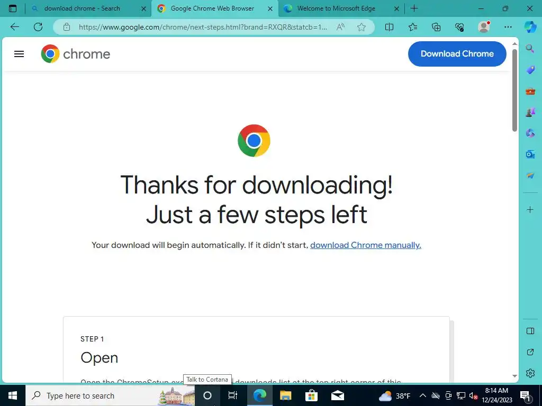Click the address bar URL
The image size is (542, 406).
[203, 27]
